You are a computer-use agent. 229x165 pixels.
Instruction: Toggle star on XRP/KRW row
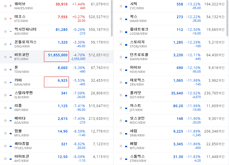click(x=5, y=108)
